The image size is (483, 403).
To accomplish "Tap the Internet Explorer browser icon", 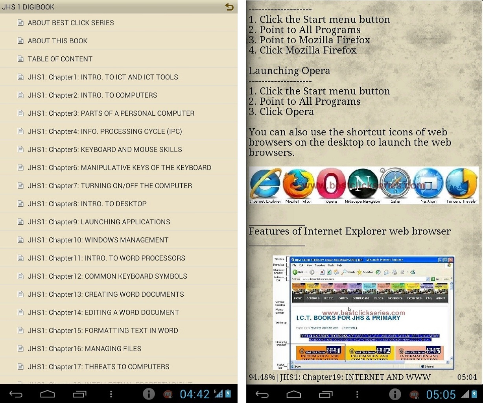I will [265, 183].
